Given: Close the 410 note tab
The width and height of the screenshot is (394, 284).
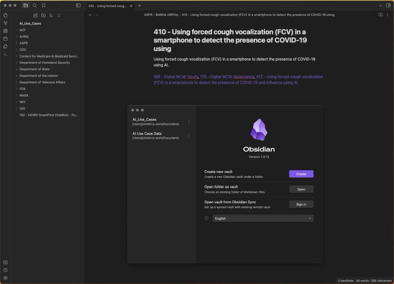Looking at the screenshot, I should (131, 6).
